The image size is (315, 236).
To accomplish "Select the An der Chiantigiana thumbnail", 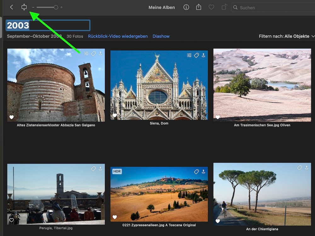I will (x=262, y=194).
